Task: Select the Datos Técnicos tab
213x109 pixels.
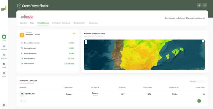Action: point(43,23)
